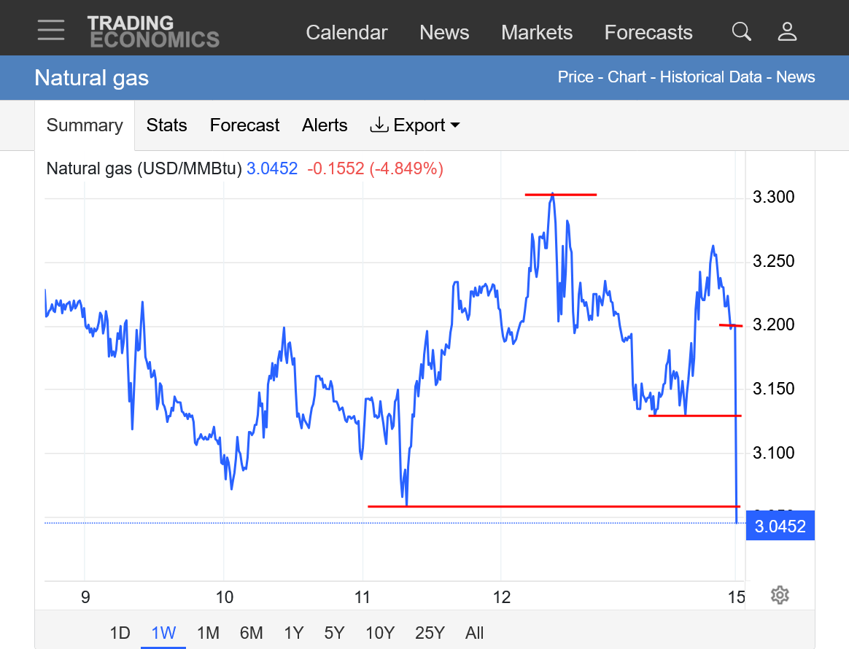Expand the Export dropdown

pos(415,125)
